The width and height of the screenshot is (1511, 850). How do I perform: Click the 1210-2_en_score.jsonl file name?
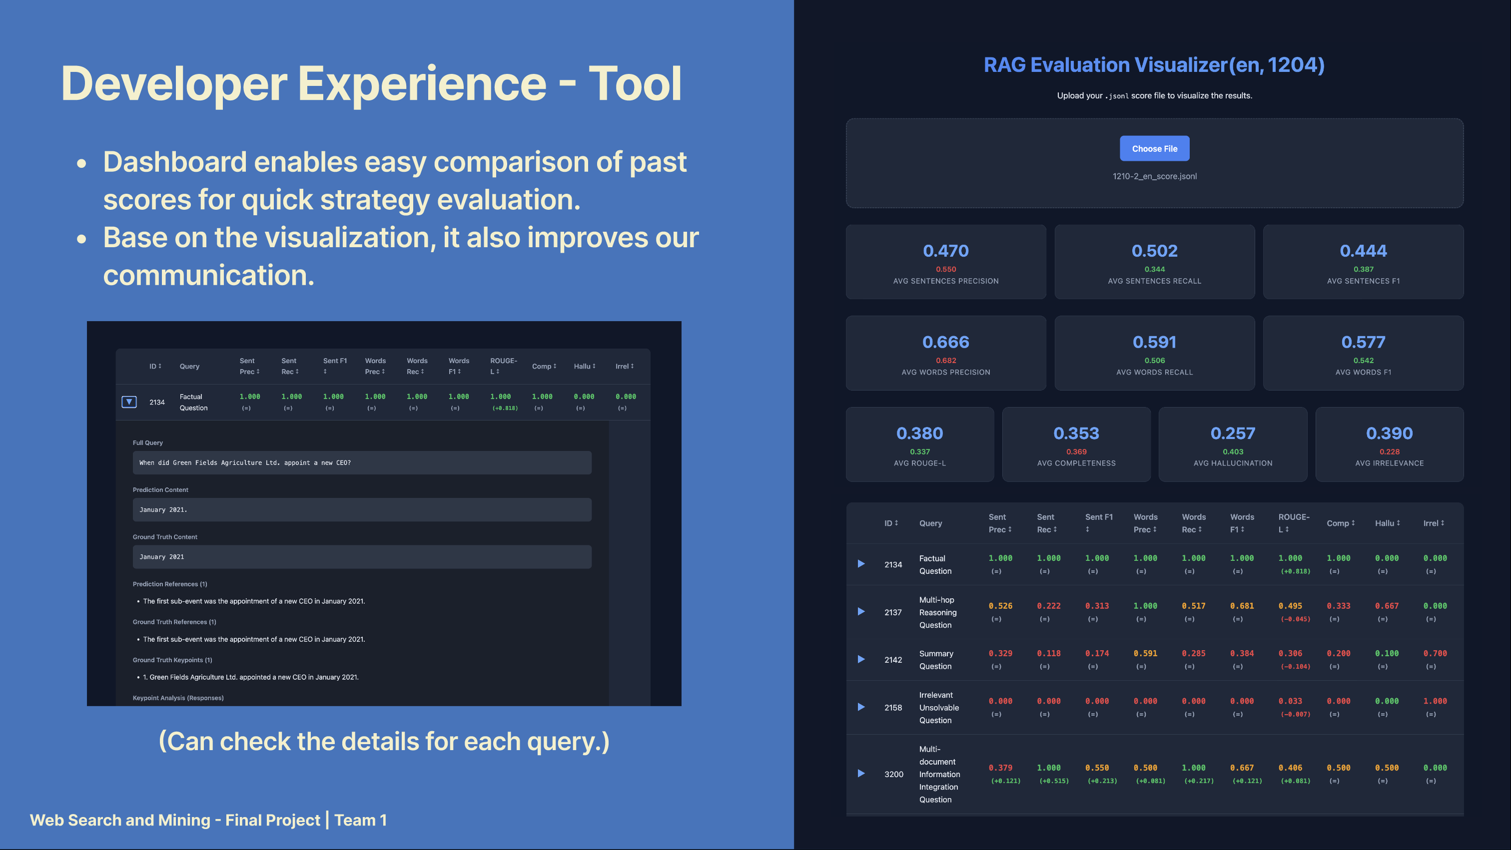(x=1154, y=176)
